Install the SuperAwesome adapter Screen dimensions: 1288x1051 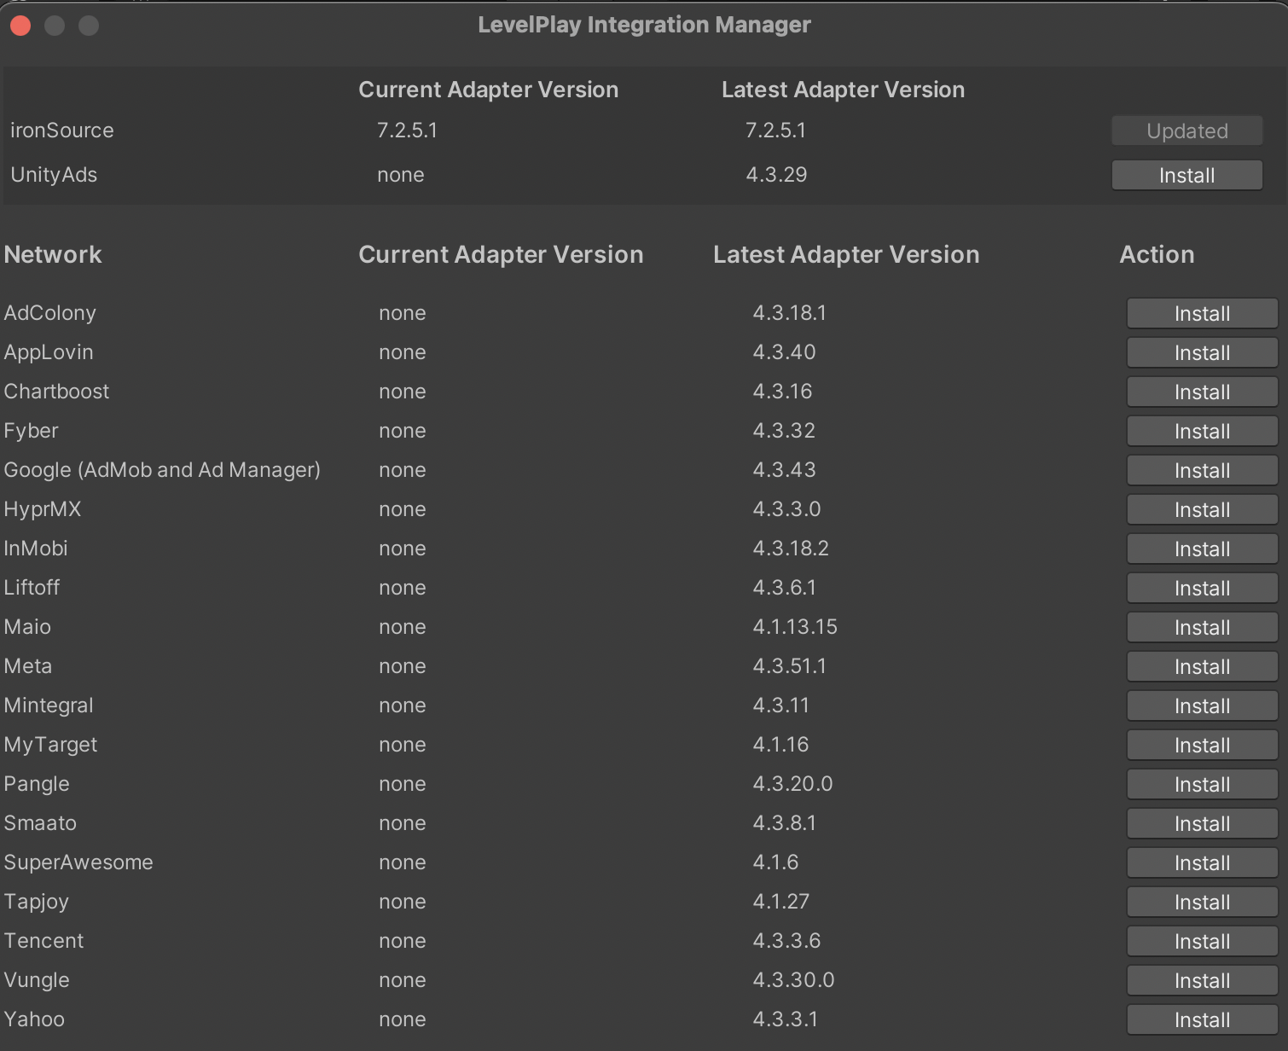coord(1202,863)
